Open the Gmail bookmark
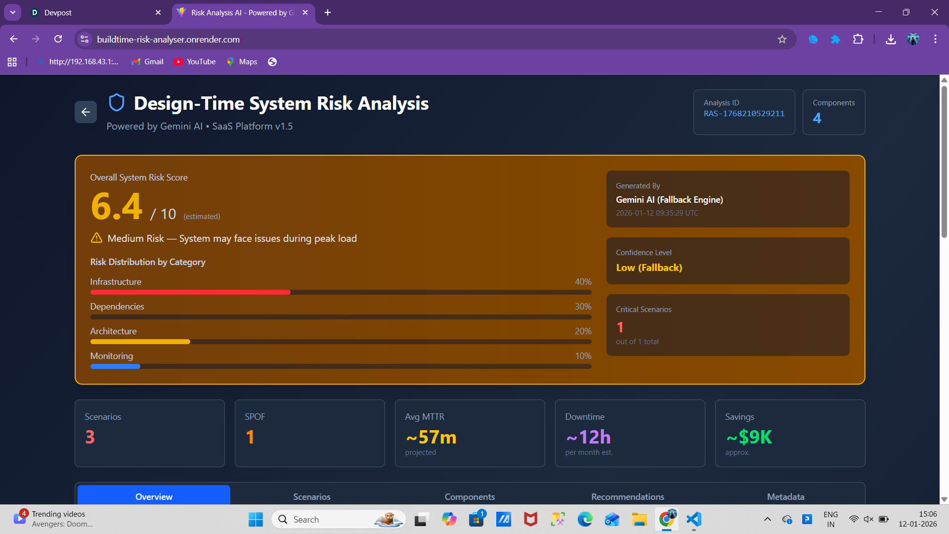 [x=147, y=62]
